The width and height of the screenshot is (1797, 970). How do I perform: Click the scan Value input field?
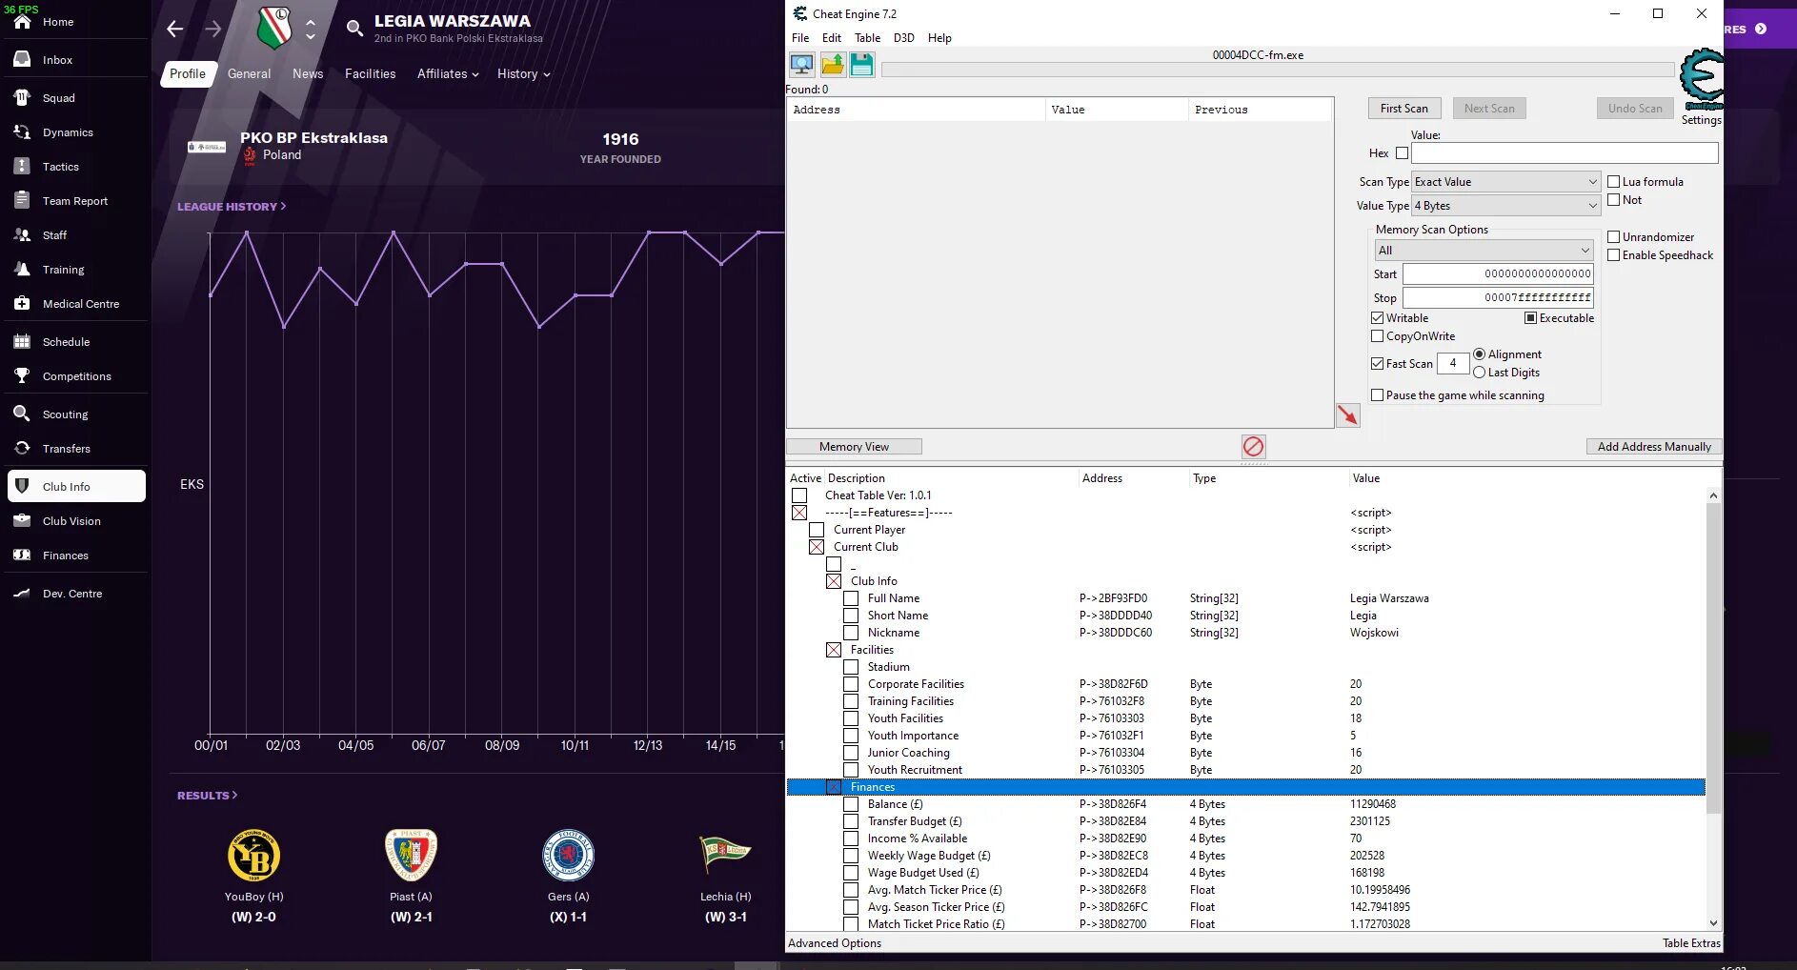(x=1565, y=152)
